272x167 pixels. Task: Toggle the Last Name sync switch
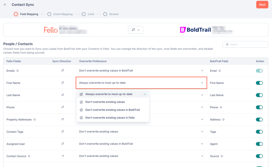pos(259,95)
